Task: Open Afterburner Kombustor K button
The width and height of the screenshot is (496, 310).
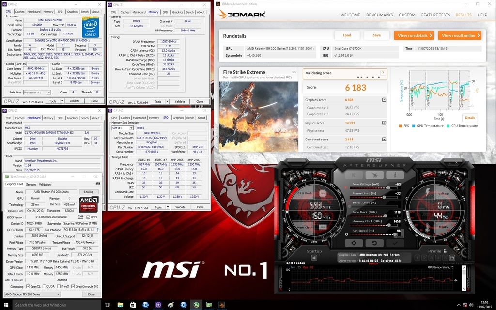Action: tap(353, 175)
